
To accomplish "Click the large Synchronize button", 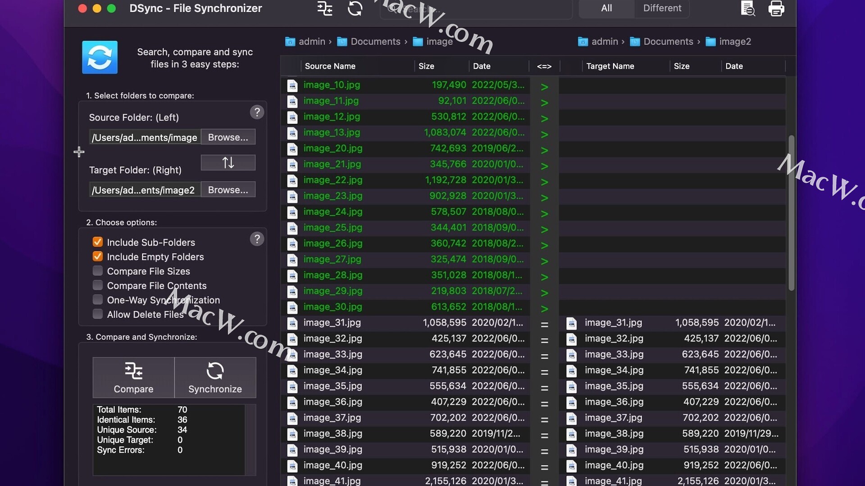I will click(215, 378).
